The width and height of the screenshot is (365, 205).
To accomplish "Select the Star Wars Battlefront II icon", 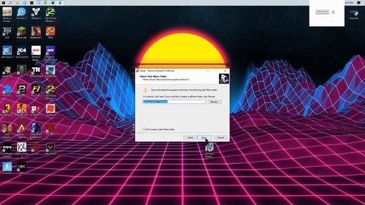I will pos(36,131).
